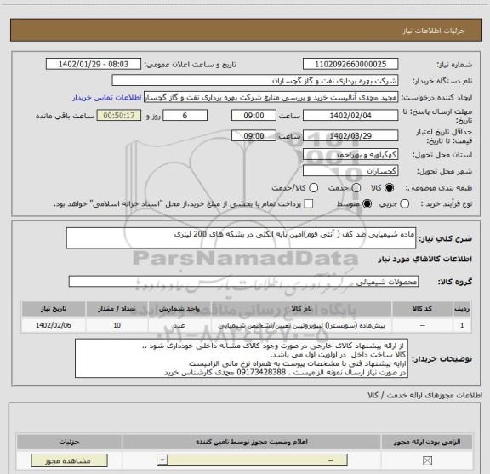The height and width of the screenshot is (474, 490).
Task: Click the اطلاعات کالاهای مورد نیاز heading
Action: (x=425, y=260)
